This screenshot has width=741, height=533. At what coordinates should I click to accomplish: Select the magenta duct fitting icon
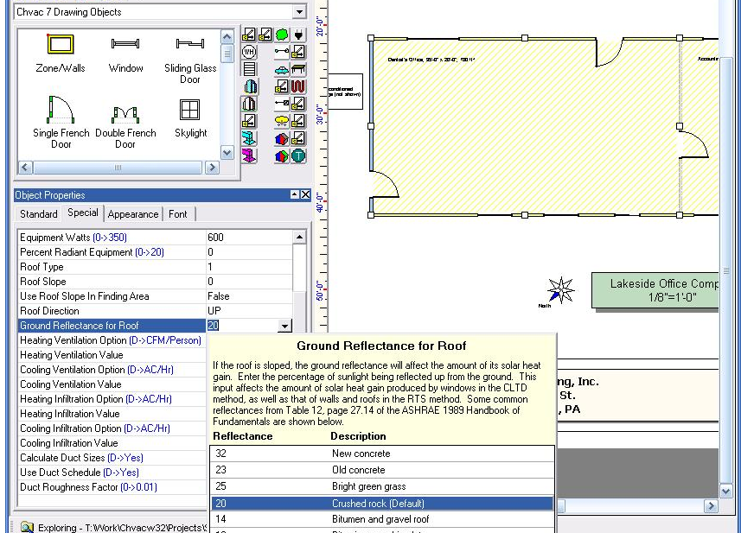coord(249,155)
